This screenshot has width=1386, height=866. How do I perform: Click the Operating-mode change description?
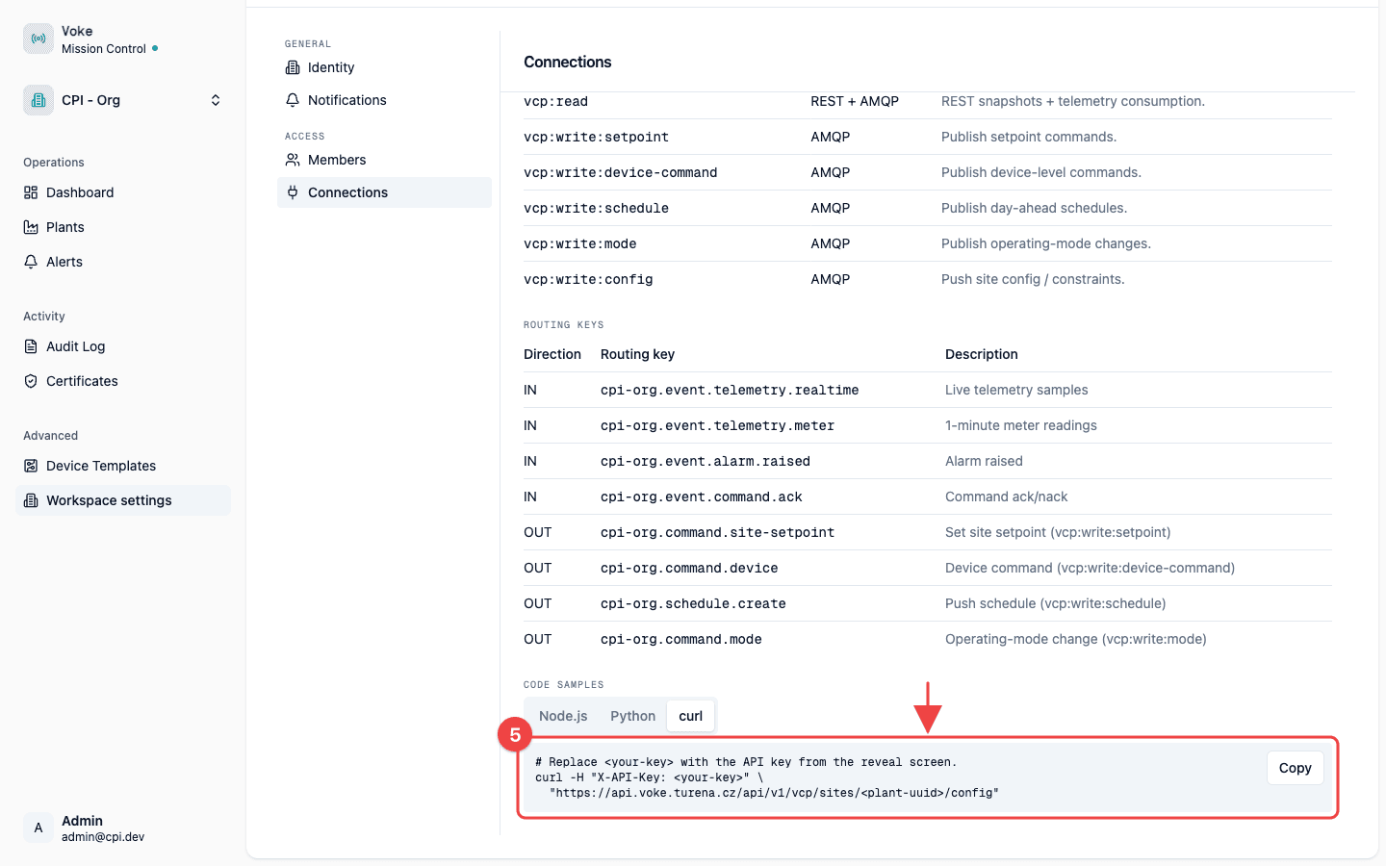1075,639
